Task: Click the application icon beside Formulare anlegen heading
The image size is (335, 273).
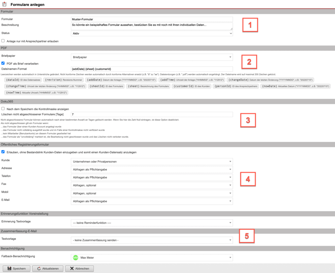Action: click(5, 4)
